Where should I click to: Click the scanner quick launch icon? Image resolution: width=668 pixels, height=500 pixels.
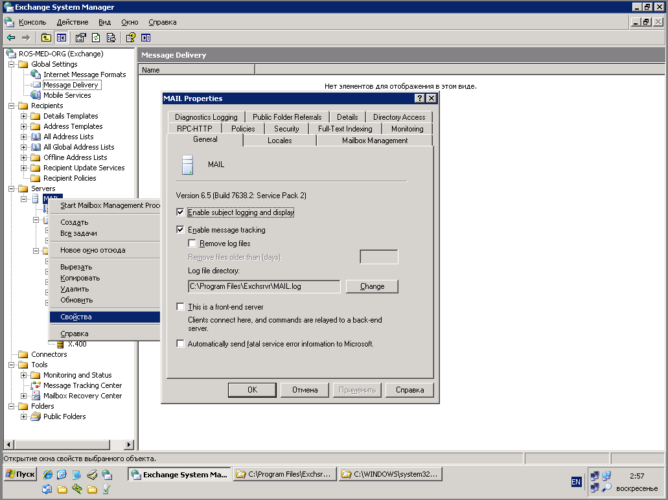pos(92,475)
